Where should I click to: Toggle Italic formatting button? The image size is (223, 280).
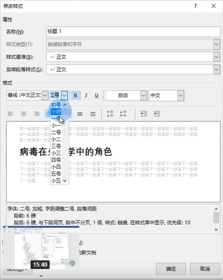[86, 96]
